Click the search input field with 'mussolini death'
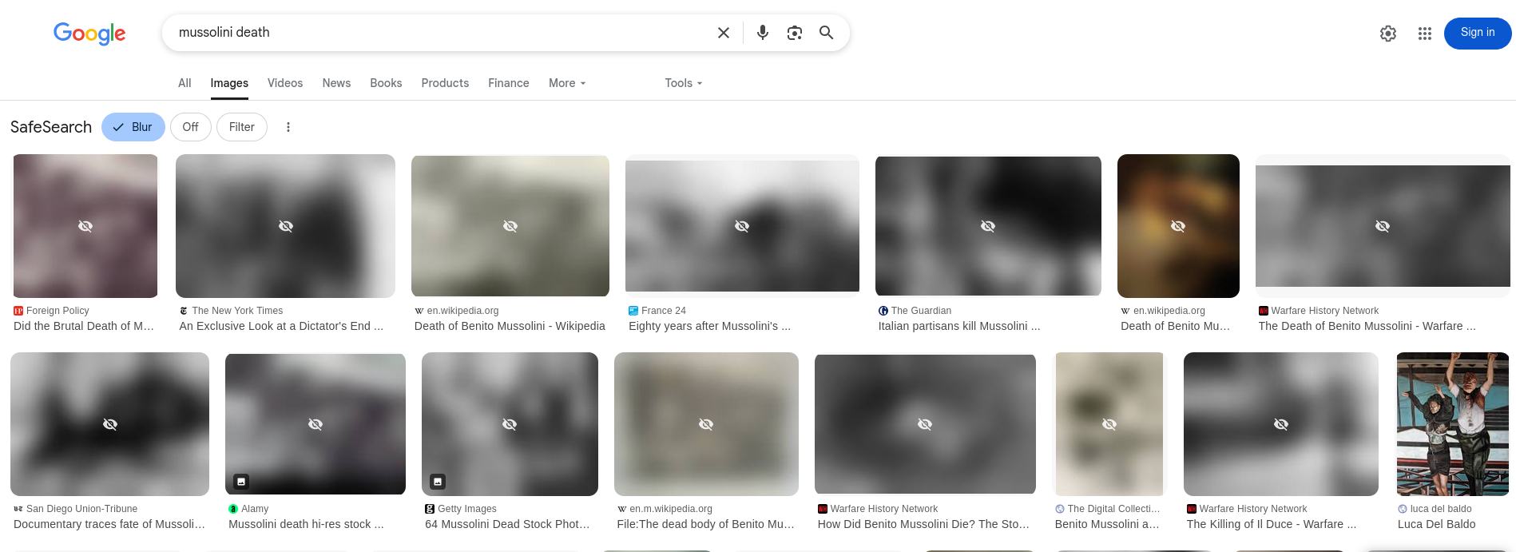 point(439,33)
